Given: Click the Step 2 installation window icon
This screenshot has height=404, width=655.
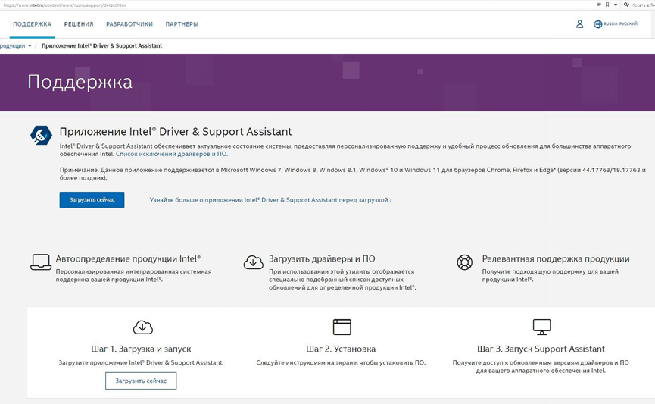Looking at the screenshot, I should (x=342, y=327).
